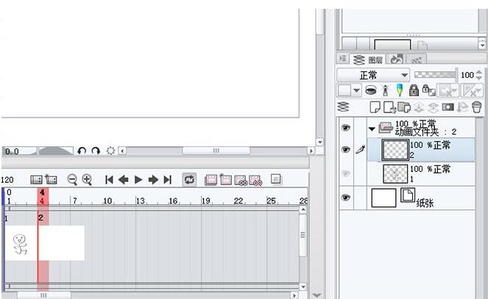This screenshot has width=488, height=299.
Task: Open the layer color dropdown arrow
Action: click(x=357, y=90)
